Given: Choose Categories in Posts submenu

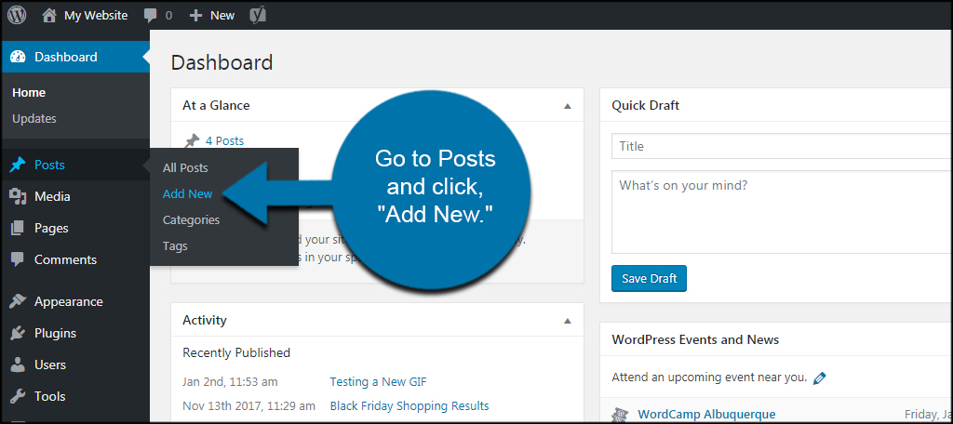Looking at the screenshot, I should coord(191,219).
